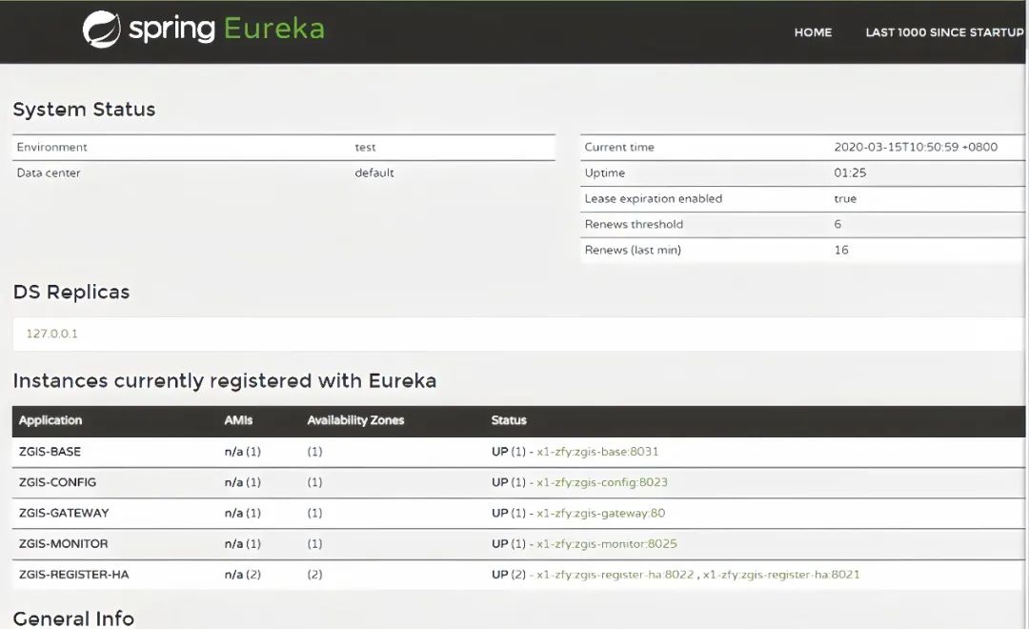Open the x1-zfy:zgis-base:8031 instance link
Screen dimensions: 1029x629
click(597, 452)
